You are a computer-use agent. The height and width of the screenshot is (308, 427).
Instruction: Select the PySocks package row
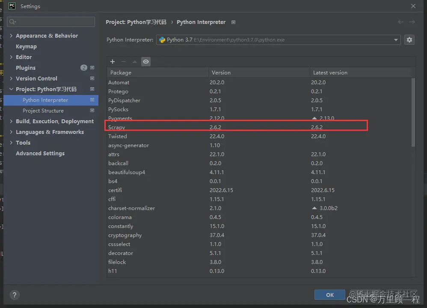click(259, 109)
